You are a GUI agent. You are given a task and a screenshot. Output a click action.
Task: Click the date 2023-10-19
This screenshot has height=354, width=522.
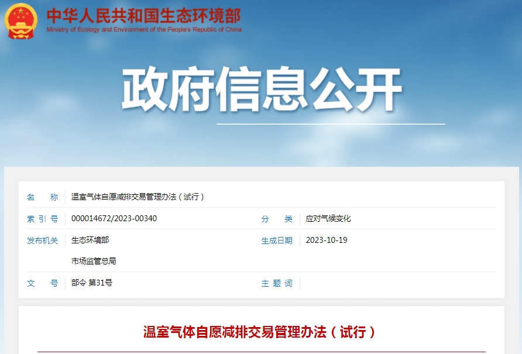tap(326, 240)
